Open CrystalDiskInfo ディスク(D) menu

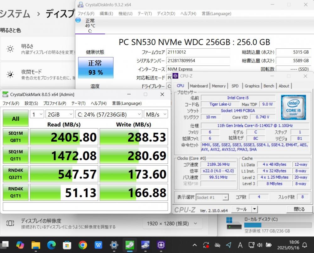(166, 14)
